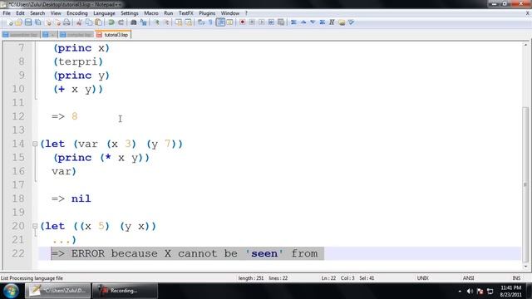Open the Settings menu
Image resolution: width=532 pixels, height=299 pixels.
(130, 13)
